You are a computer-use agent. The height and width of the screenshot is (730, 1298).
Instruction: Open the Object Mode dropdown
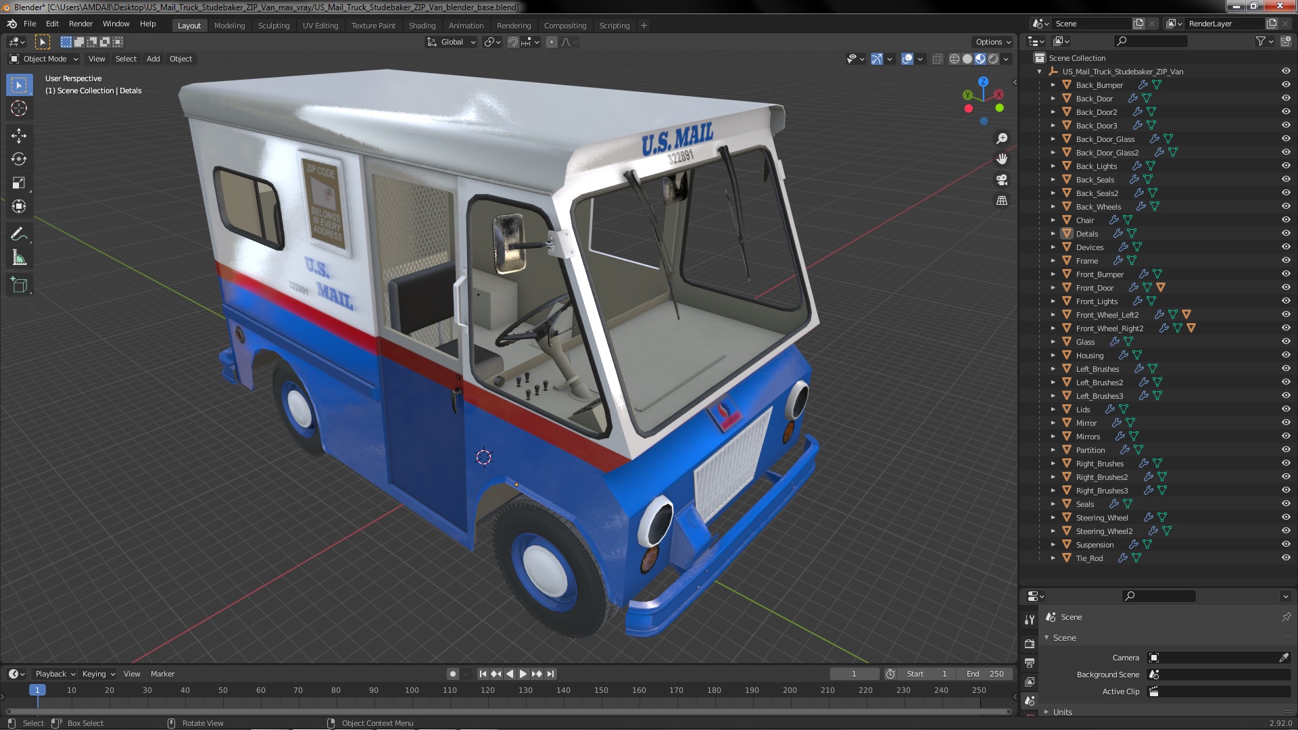pyautogui.click(x=45, y=59)
